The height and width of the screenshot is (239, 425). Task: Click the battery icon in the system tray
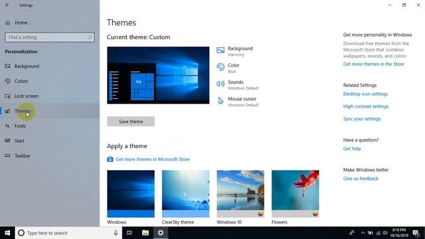(371, 233)
